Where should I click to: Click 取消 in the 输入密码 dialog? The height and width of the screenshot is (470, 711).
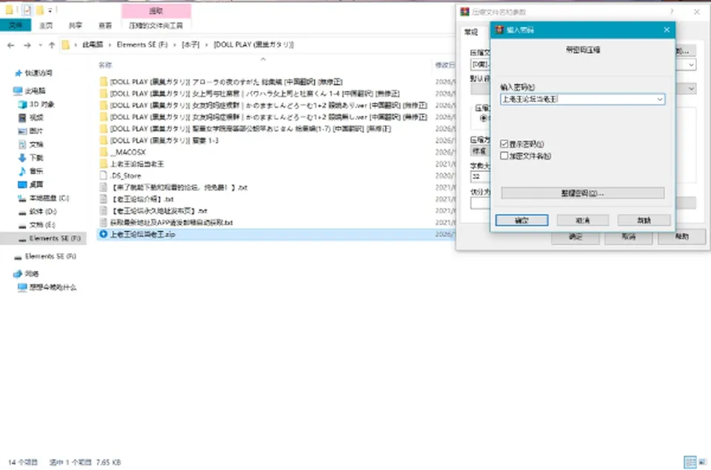(583, 221)
